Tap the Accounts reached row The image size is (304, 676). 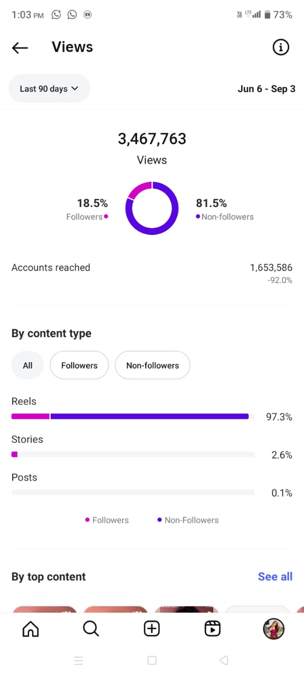(x=152, y=273)
